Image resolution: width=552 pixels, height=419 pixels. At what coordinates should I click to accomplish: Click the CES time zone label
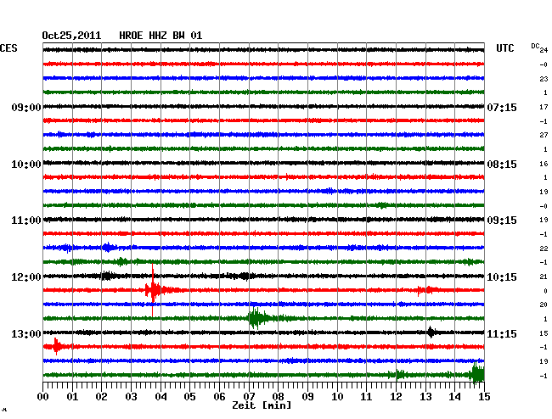(8, 48)
